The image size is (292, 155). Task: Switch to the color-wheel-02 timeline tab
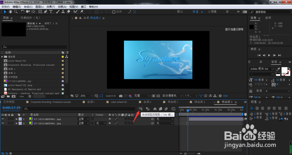119,102
